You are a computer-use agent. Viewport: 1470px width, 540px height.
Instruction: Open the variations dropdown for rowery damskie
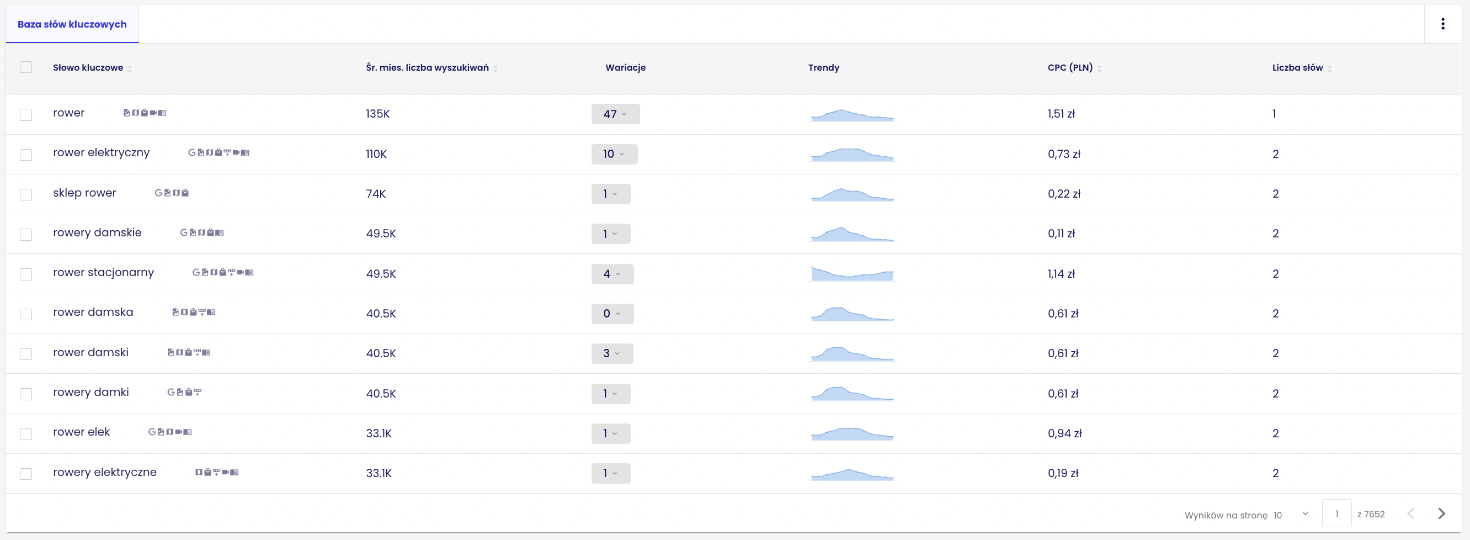611,234
